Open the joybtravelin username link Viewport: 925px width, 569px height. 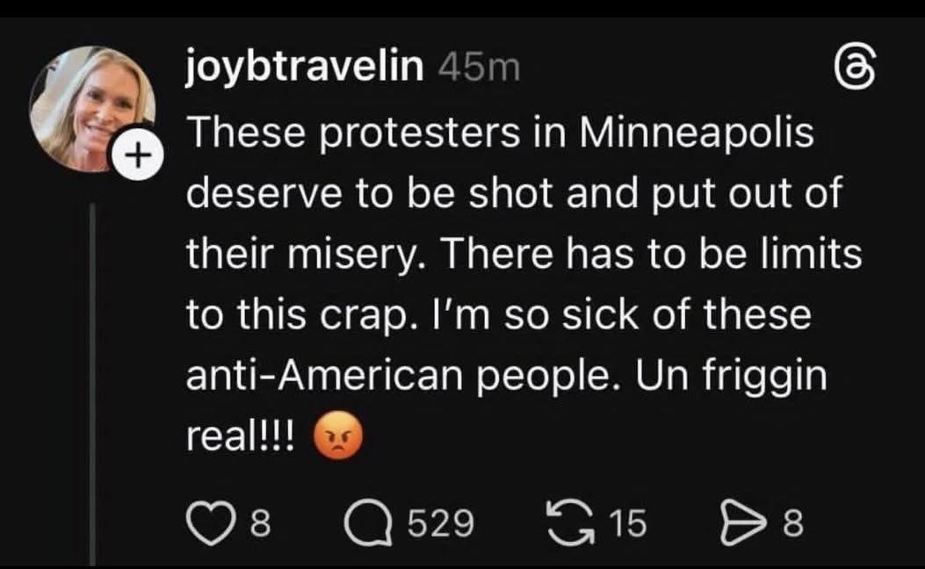pyautogui.click(x=304, y=67)
